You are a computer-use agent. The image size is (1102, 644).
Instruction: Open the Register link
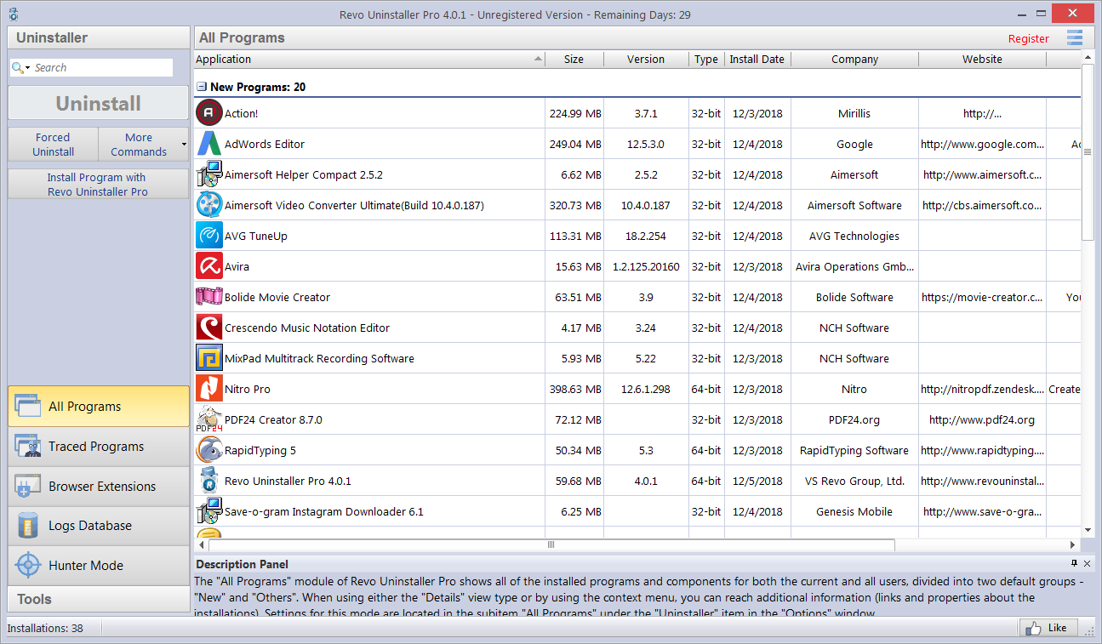pos(1028,38)
